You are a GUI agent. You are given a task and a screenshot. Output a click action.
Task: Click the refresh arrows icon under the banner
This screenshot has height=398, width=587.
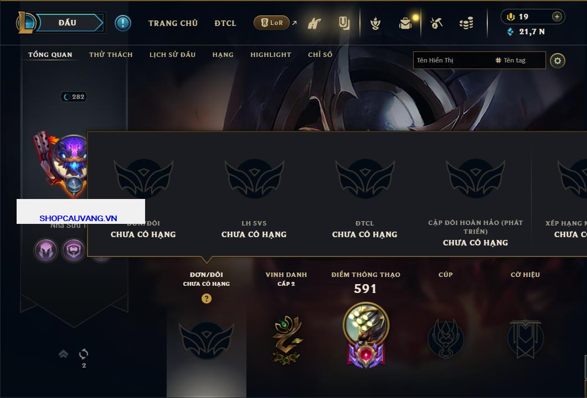84,354
